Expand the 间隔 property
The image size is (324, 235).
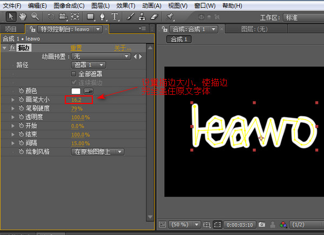tap(13, 143)
